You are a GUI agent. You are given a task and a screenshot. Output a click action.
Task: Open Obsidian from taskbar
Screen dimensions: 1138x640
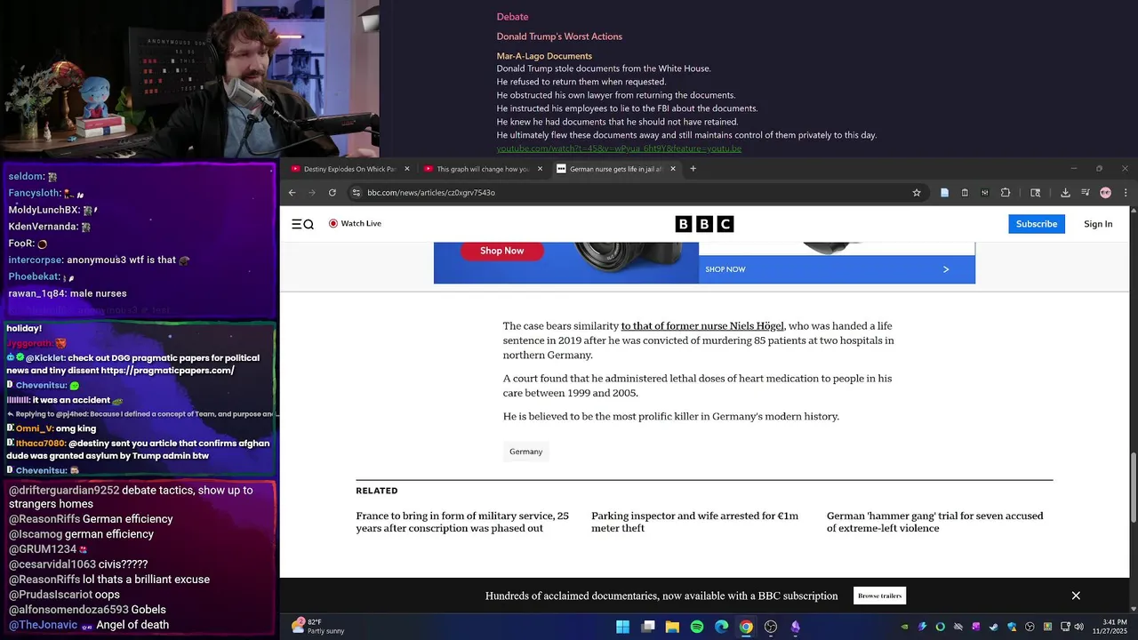(x=795, y=627)
